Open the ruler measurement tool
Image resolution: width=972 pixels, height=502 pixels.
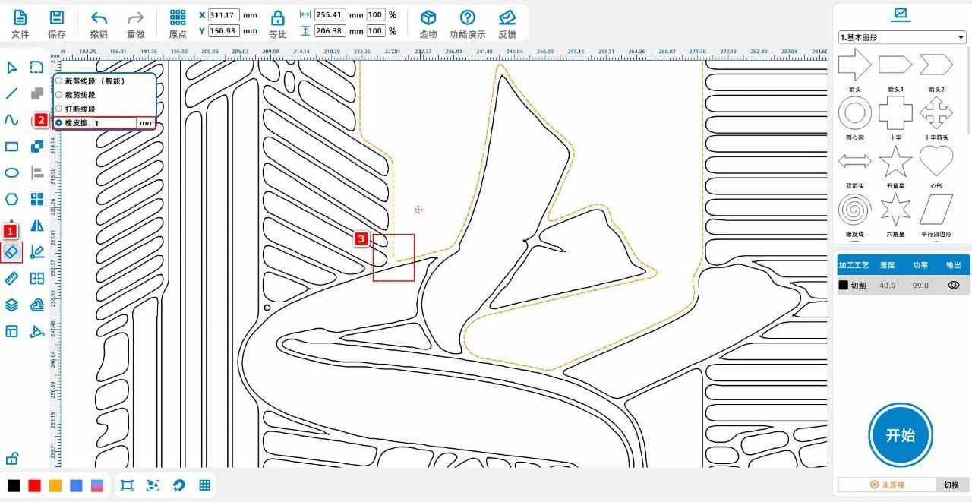(x=11, y=279)
